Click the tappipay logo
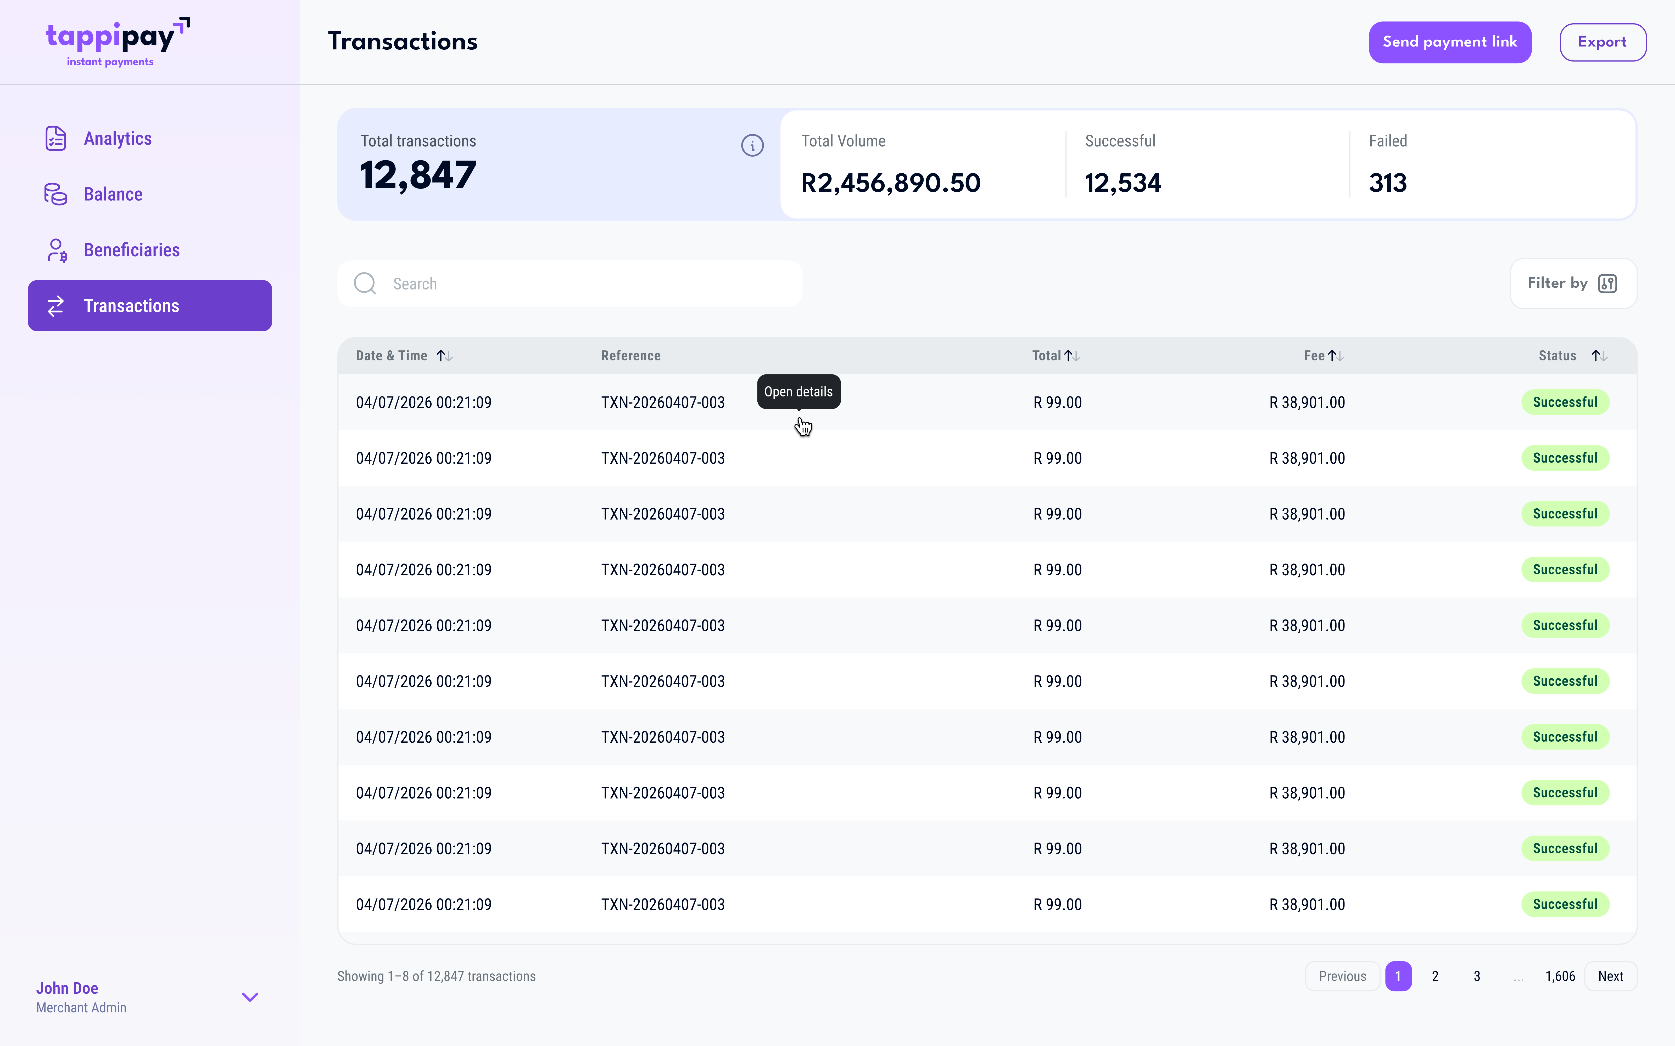Viewport: 1675px width, 1046px height. [x=118, y=42]
